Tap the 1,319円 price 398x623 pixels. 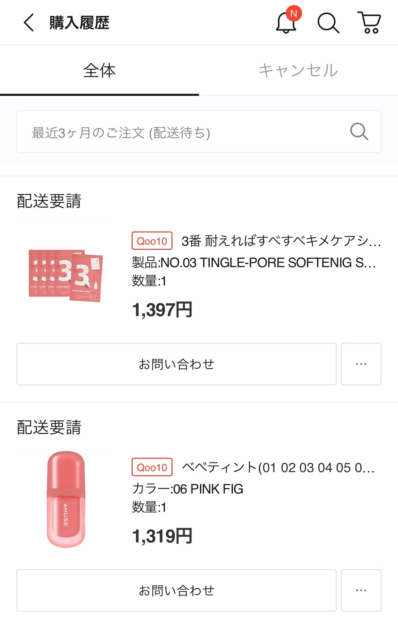tap(162, 536)
